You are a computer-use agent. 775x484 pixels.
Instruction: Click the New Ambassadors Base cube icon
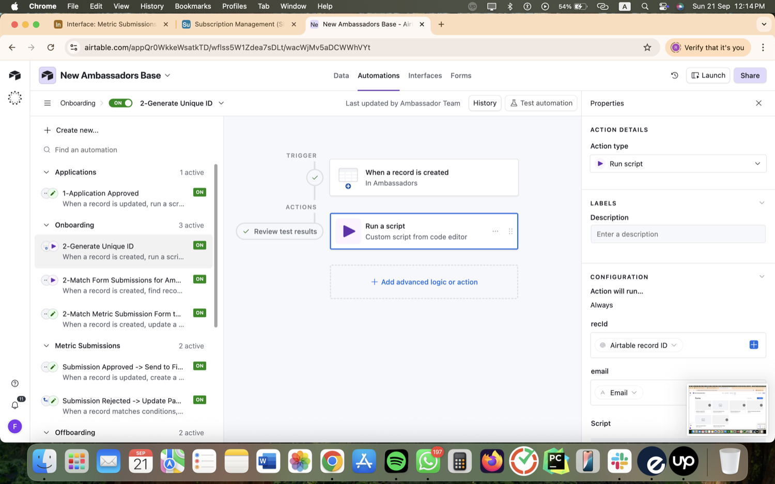(48, 75)
